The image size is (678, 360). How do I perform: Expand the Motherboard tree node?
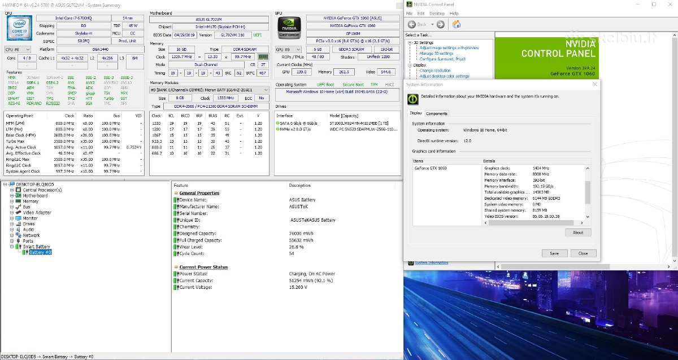click(12, 196)
